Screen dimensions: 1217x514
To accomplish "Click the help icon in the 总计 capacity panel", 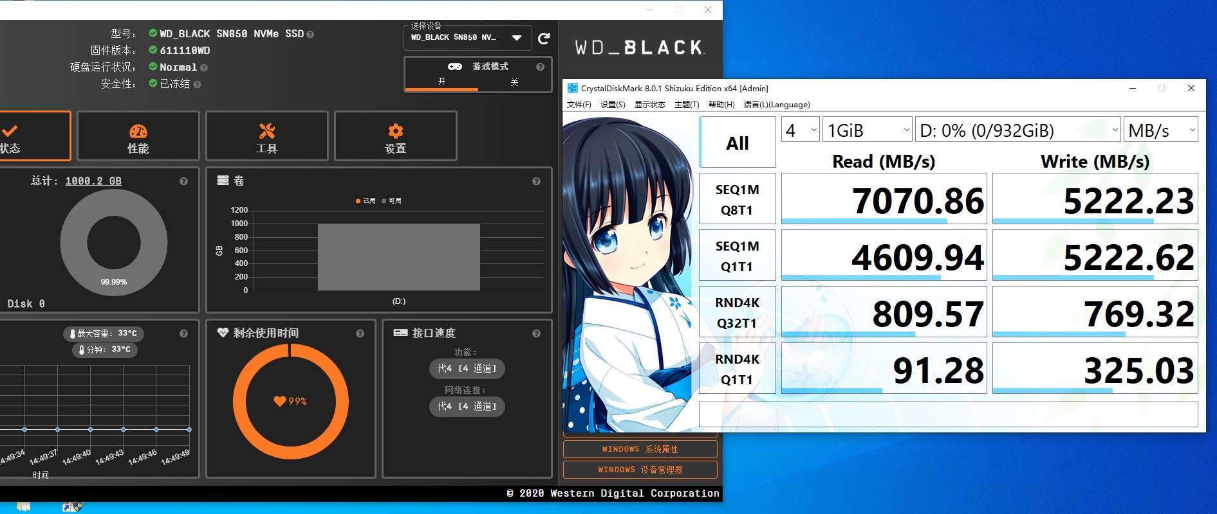I will pyautogui.click(x=183, y=181).
